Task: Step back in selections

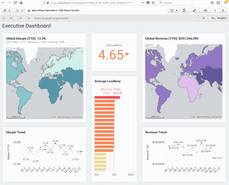Action: point(12,18)
